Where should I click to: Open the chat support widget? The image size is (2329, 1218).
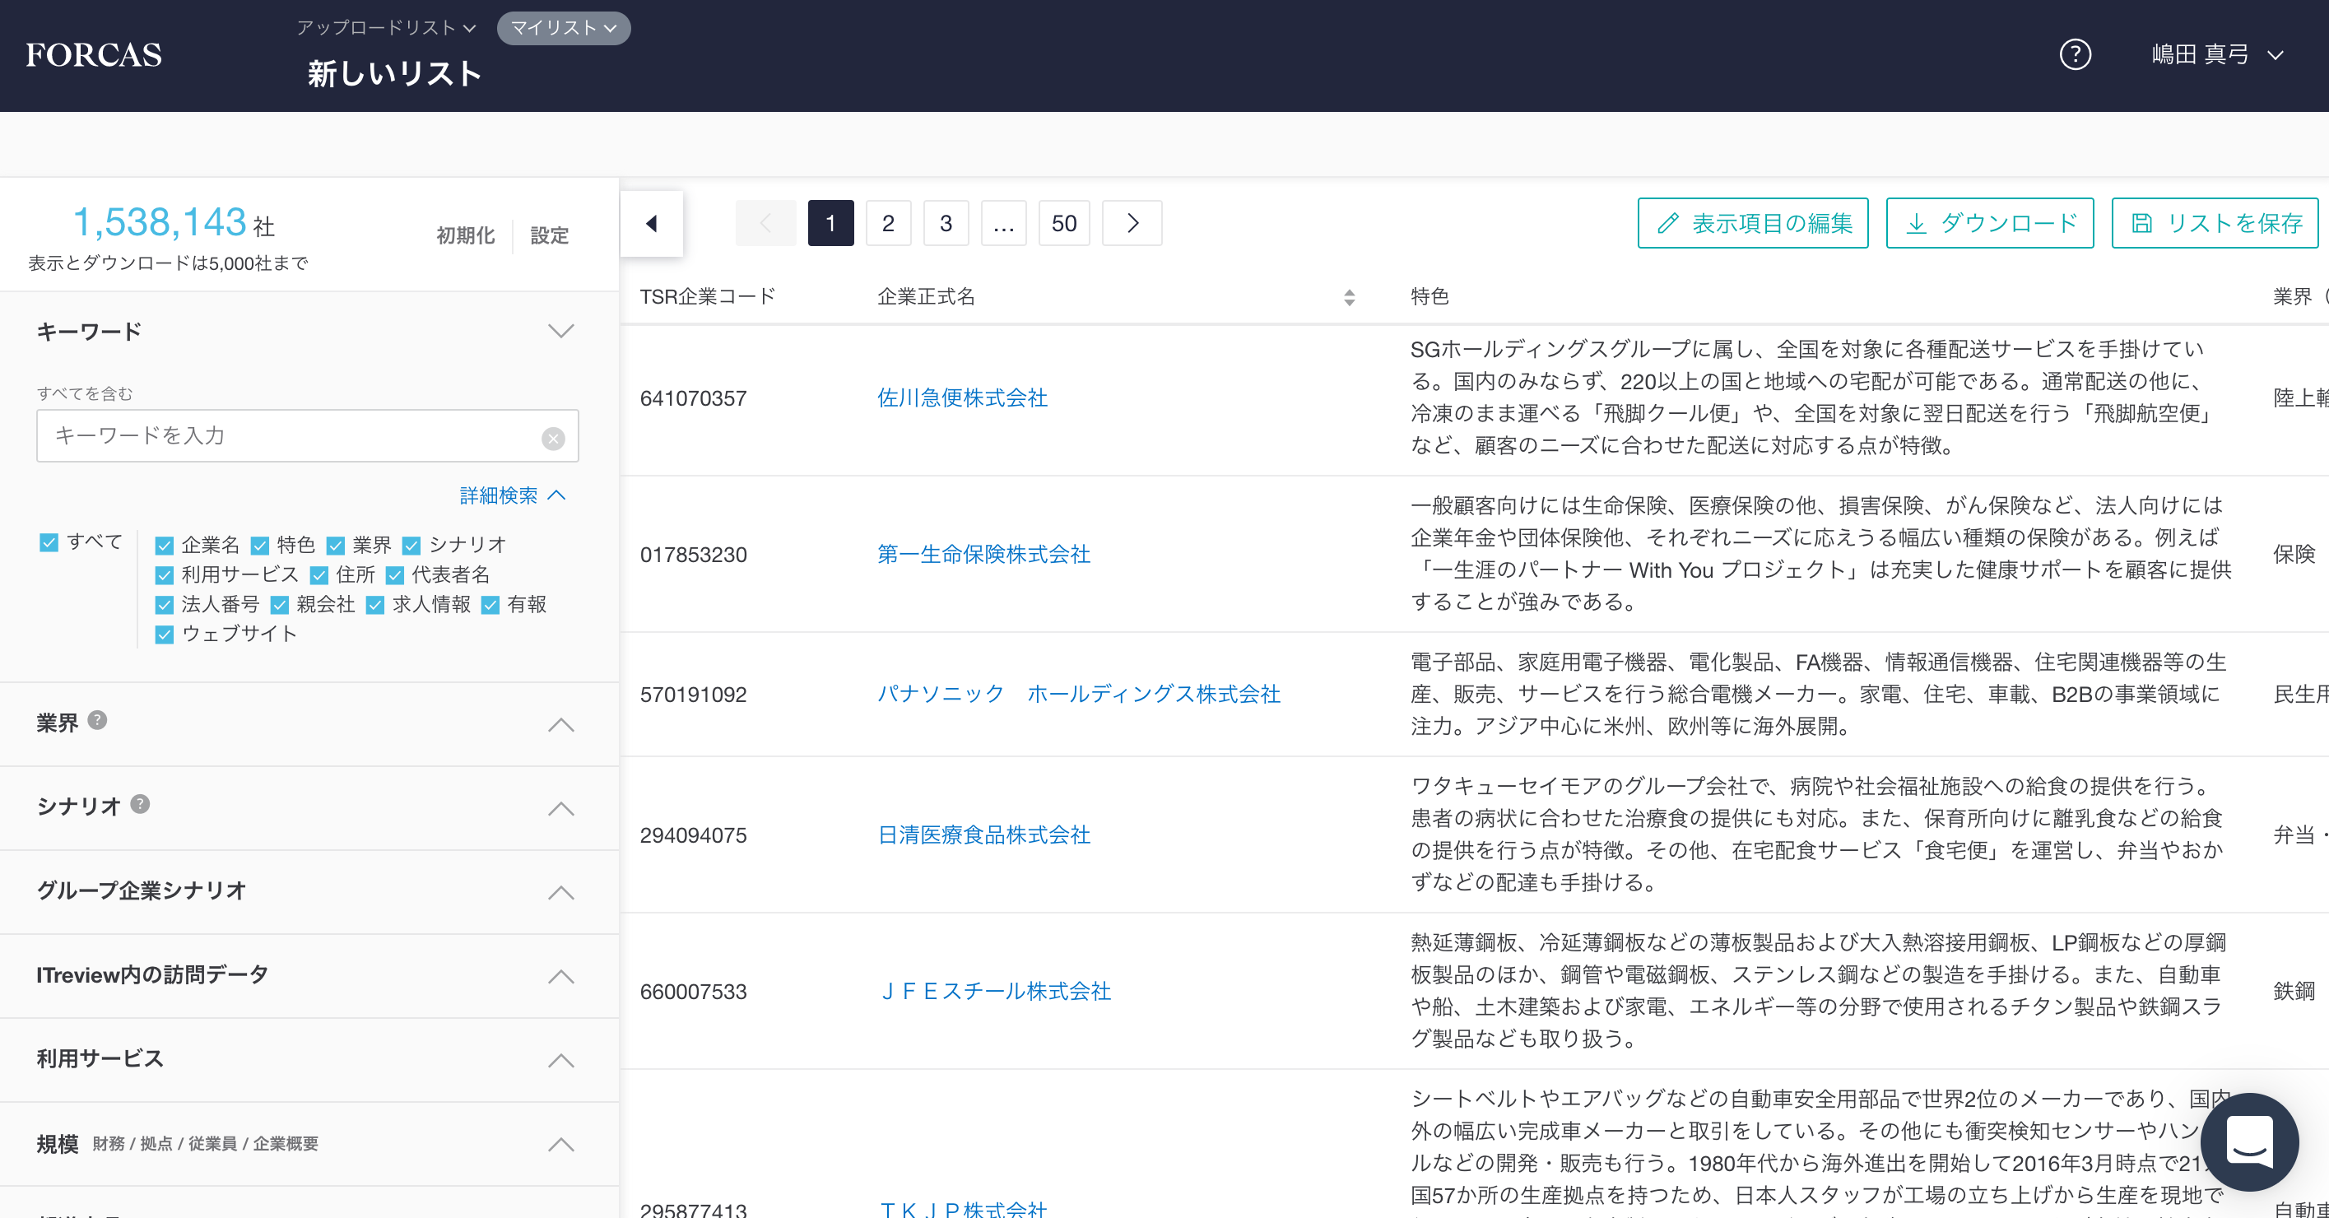pos(2248,1141)
